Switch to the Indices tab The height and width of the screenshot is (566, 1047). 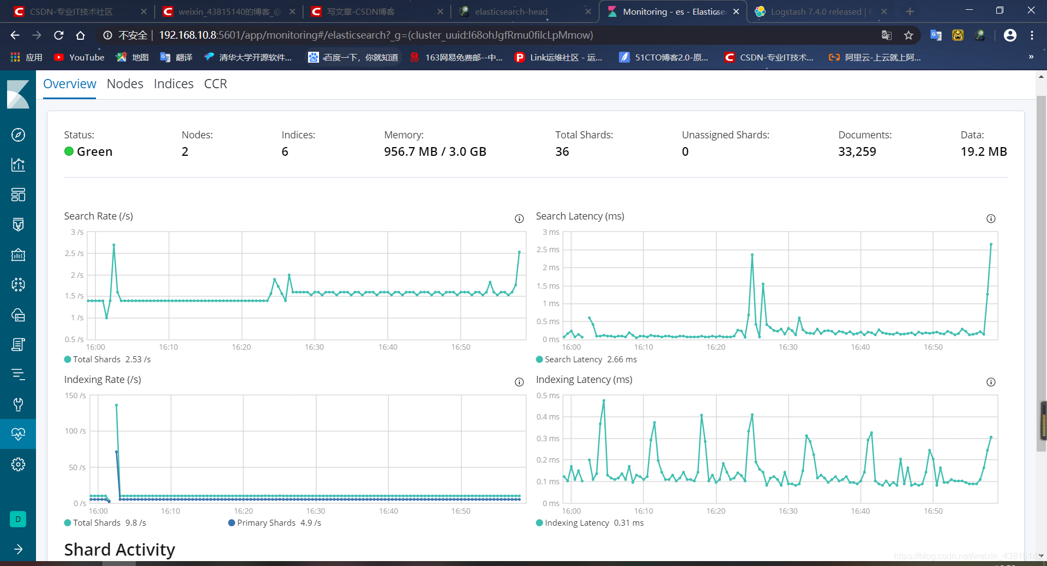click(173, 84)
